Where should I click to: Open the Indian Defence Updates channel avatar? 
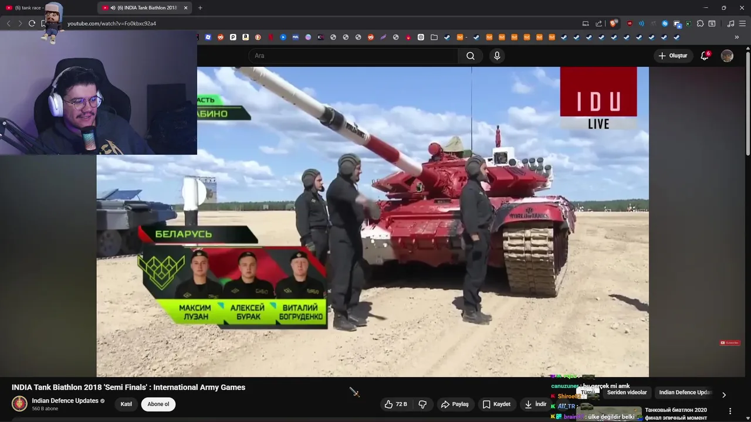coord(19,404)
